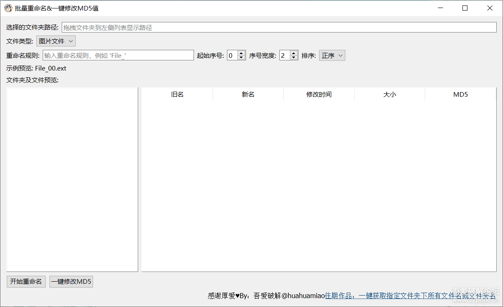The width and height of the screenshot is (503, 307).
Task: Sort by the 旧名 column header
Action: coord(177,95)
